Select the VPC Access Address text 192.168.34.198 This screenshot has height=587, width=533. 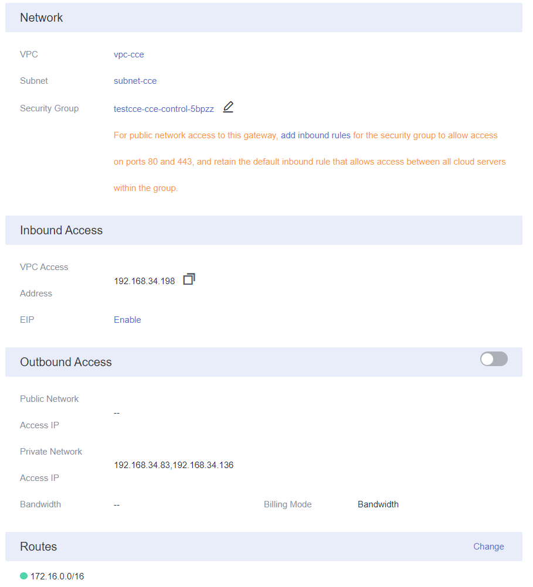[144, 280]
